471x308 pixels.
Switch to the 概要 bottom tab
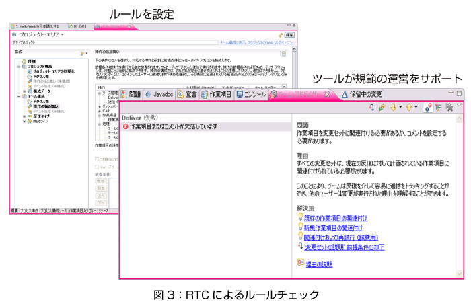click(x=14, y=210)
